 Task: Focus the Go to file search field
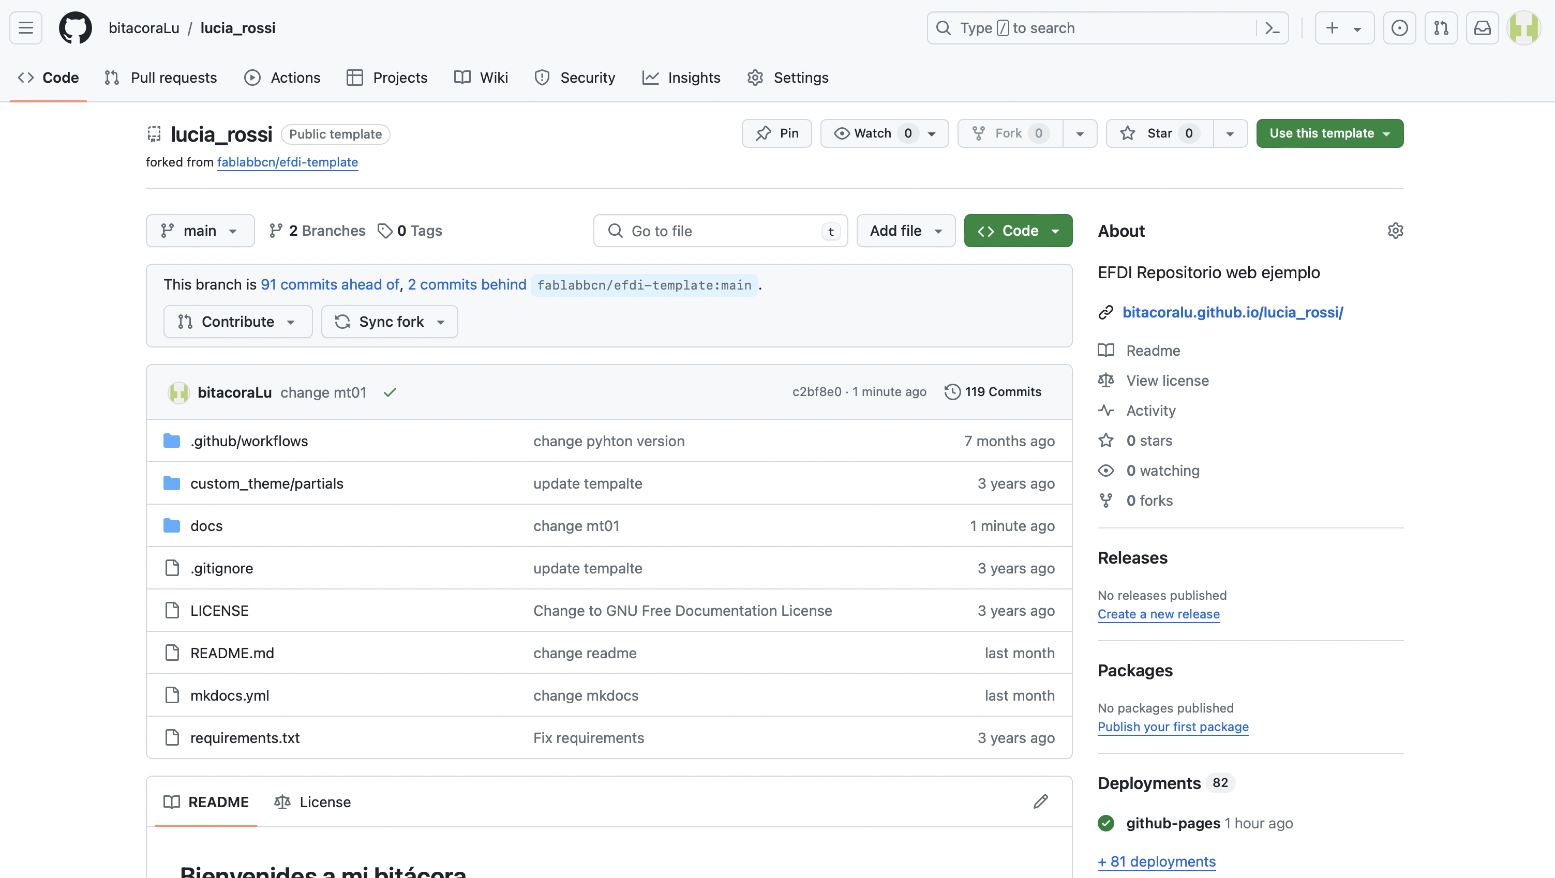coord(720,231)
